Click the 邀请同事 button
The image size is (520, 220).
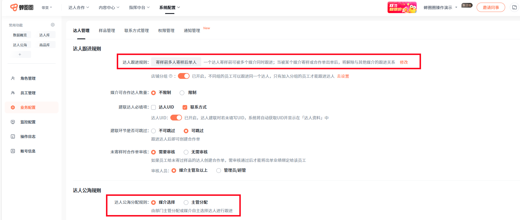pyautogui.click(x=491, y=8)
